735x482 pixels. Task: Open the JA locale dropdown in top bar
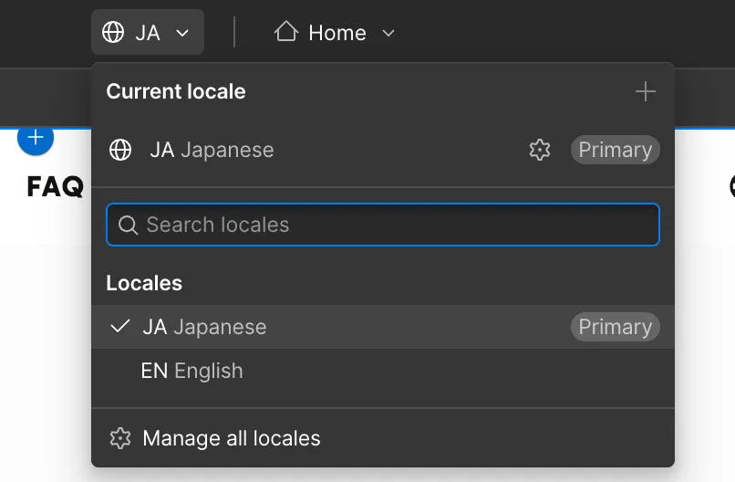[147, 32]
